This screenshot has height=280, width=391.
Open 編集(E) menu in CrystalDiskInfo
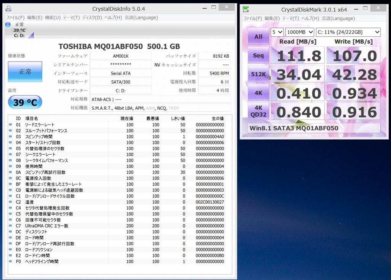35,18
